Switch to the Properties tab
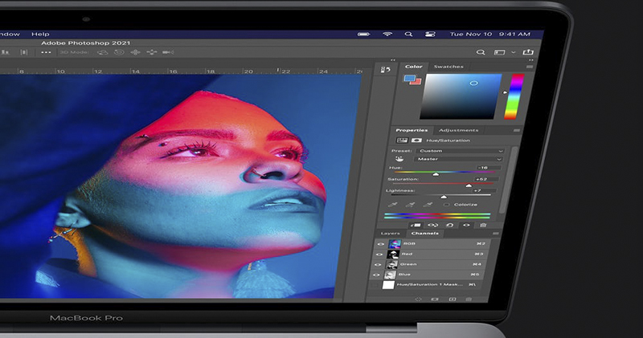The height and width of the screenshot is (338, 643). (412, 130)
